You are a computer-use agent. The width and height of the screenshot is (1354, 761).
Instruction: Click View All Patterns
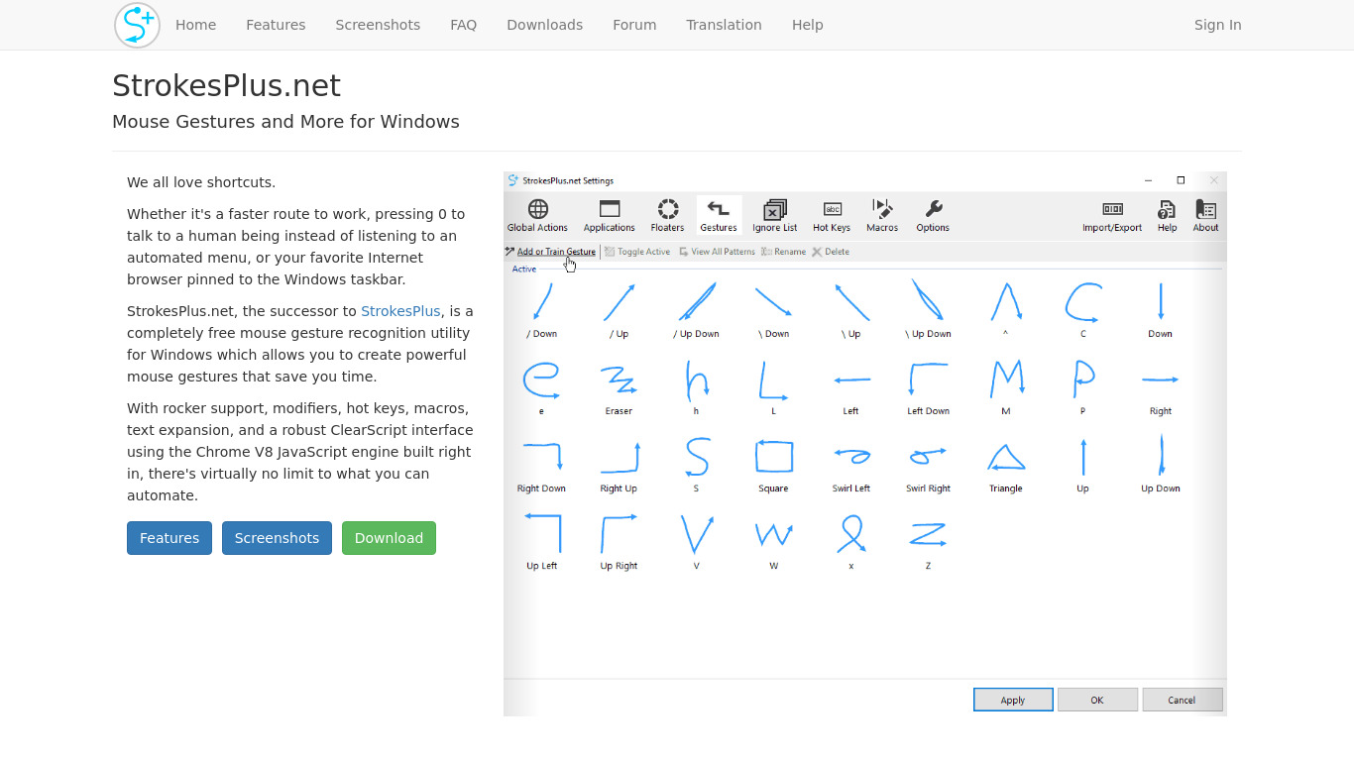717,252
